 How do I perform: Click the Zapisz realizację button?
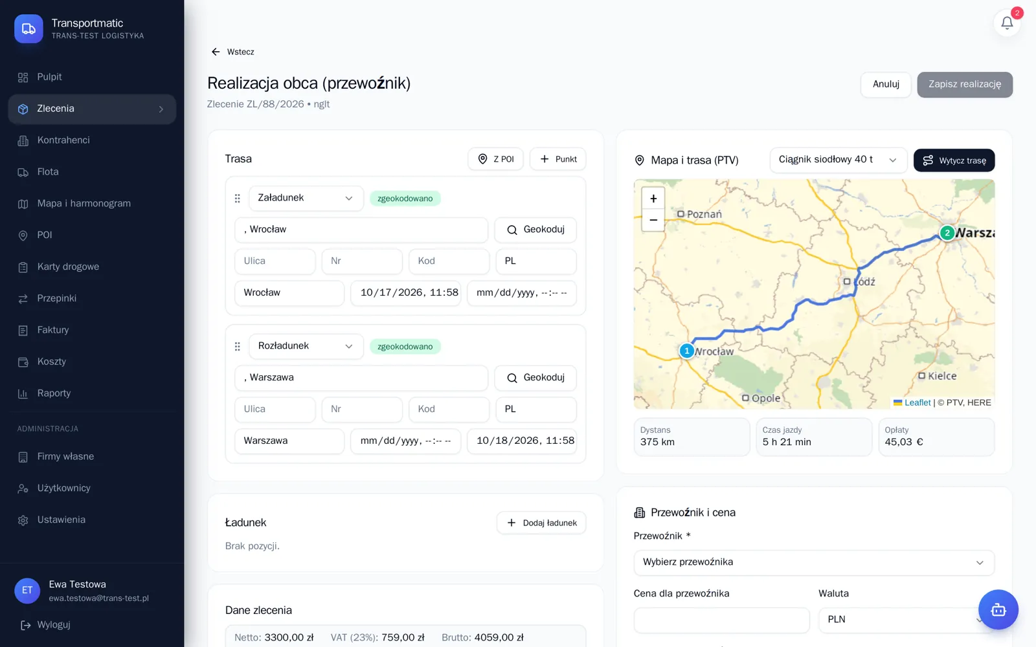(x=964, y=85)
